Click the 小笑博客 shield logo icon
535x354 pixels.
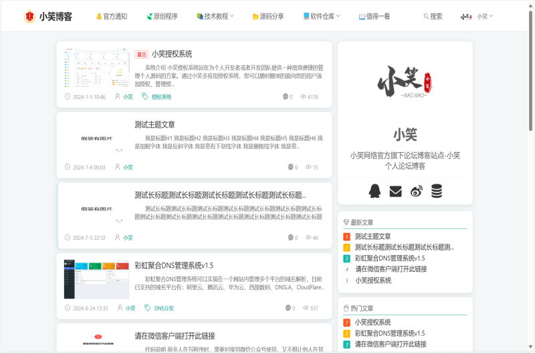pyautogui.click(x=29, y=16)
